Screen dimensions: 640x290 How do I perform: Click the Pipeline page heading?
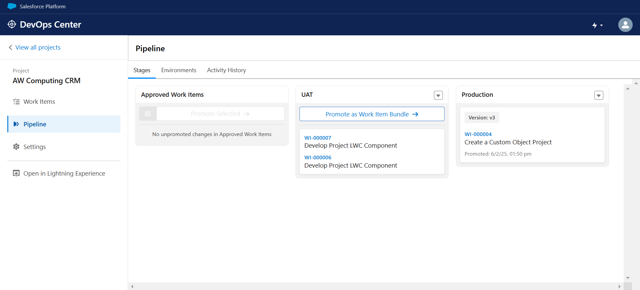point(150,49)
